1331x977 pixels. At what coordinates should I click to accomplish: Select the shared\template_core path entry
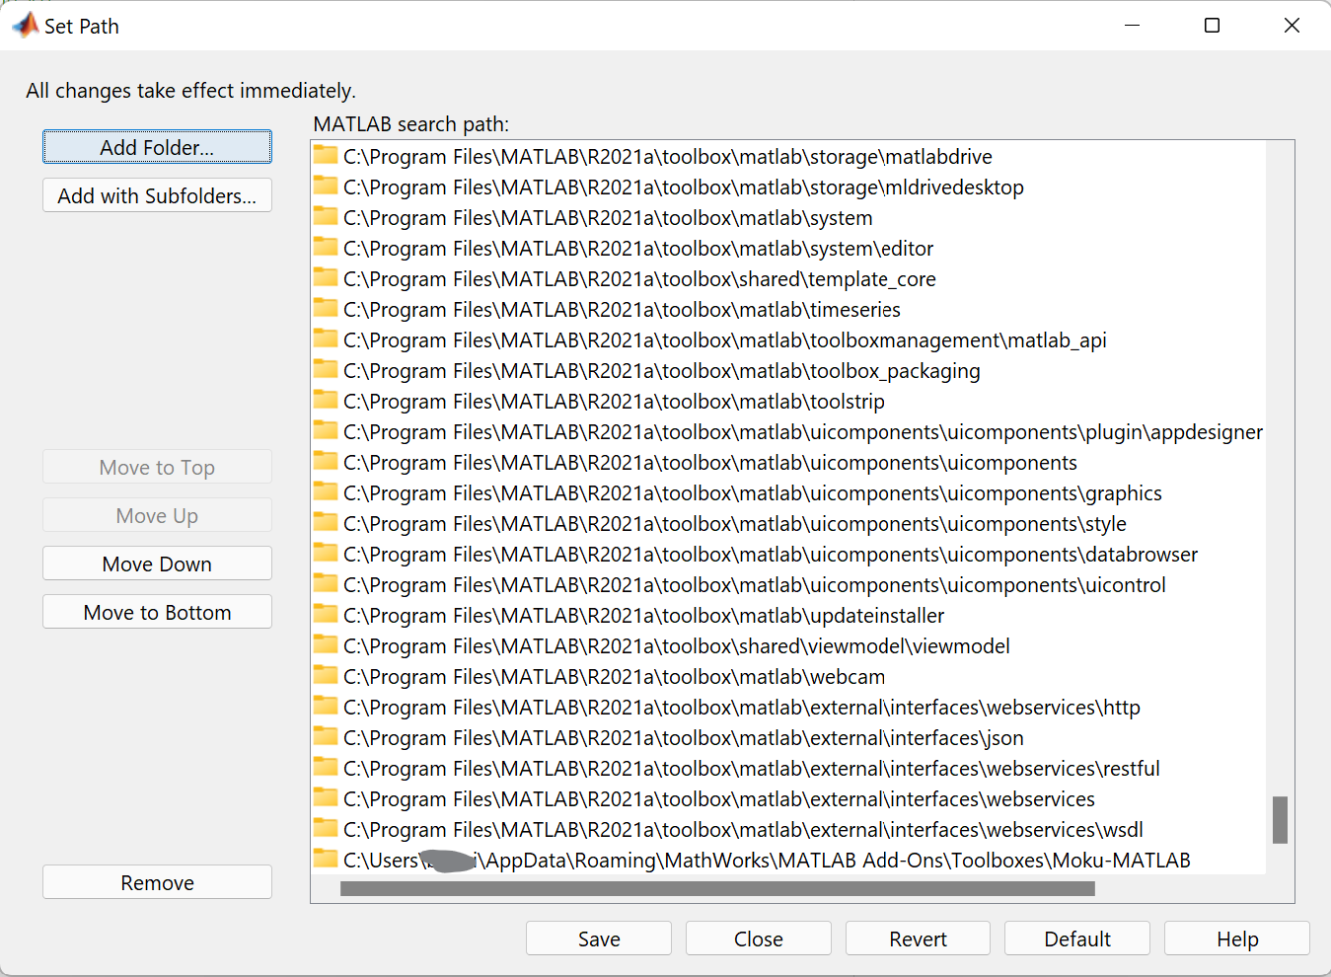point(639,279)
